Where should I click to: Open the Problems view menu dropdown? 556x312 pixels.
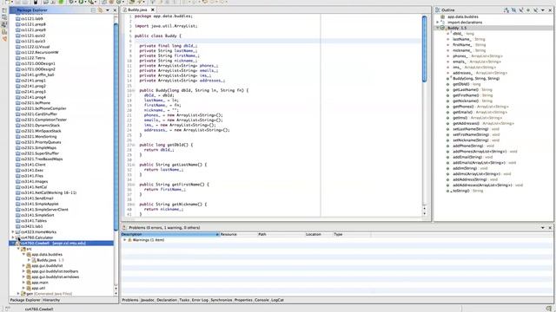coord(542,228)
